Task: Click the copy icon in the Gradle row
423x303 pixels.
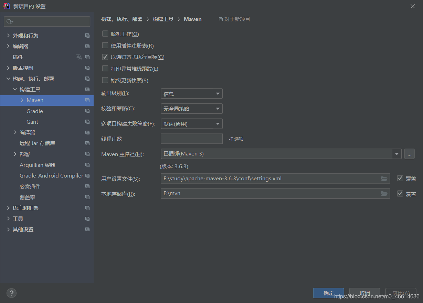Action: pos(87,111)
